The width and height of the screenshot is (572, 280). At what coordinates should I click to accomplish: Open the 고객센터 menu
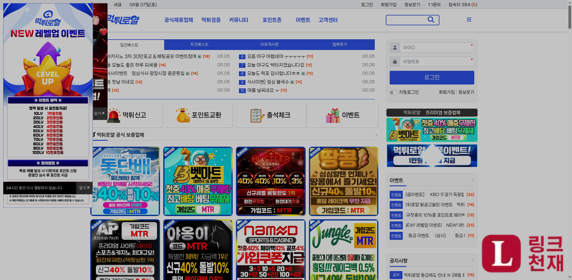pyautogui.click(x=328, y=20)
